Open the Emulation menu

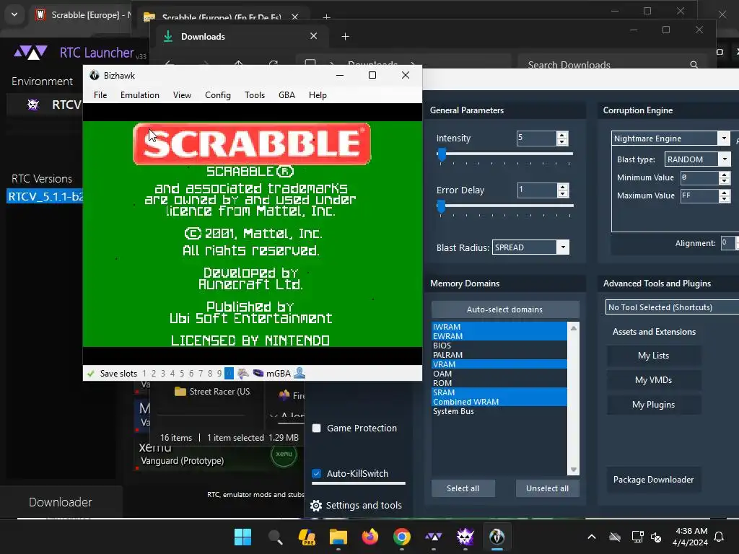[x=140, y=95]
